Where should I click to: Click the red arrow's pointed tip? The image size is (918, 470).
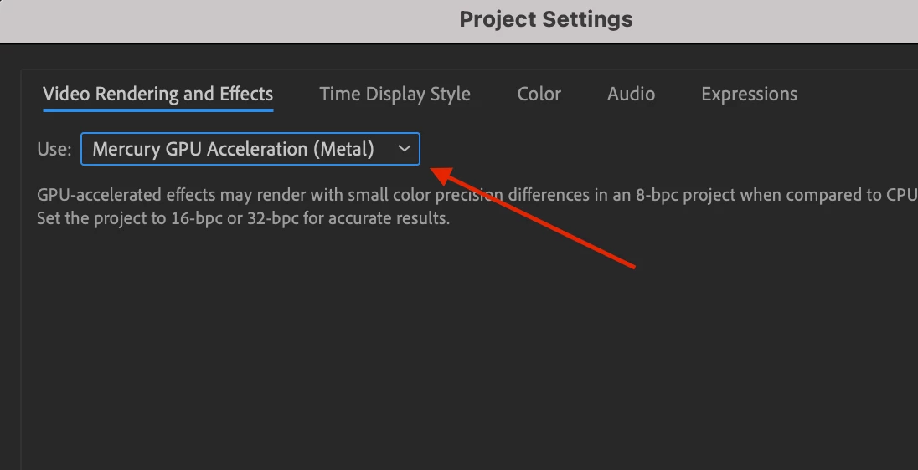[x=434, y=170]
